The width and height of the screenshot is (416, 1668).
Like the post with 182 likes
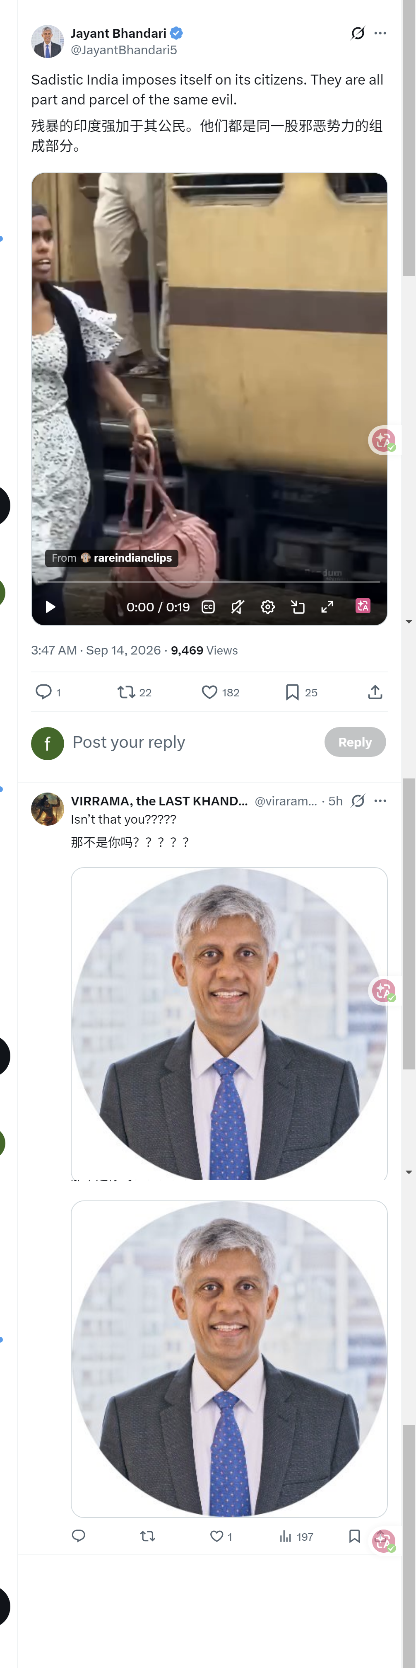click(220, 692)
